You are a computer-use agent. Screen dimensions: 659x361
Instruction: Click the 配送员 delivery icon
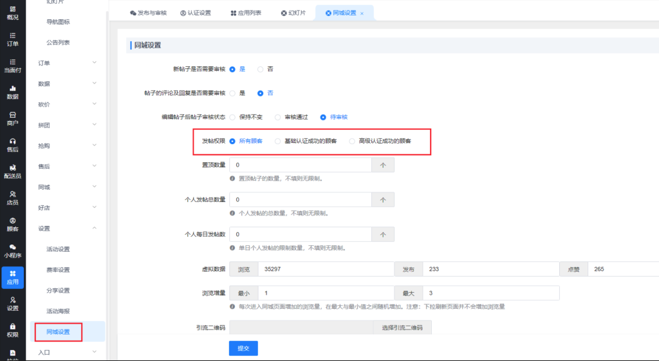click(12, 171)
